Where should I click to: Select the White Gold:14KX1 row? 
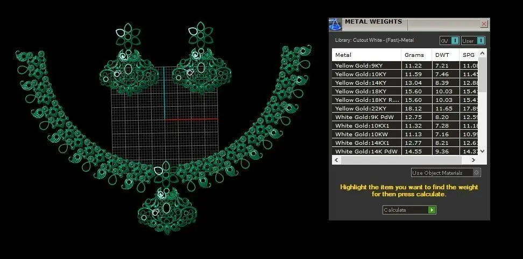click(x=405, y=143)
